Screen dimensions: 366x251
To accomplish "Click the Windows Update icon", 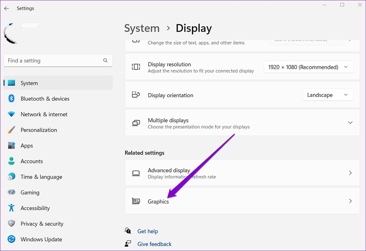I will click(x=11, y=239).
